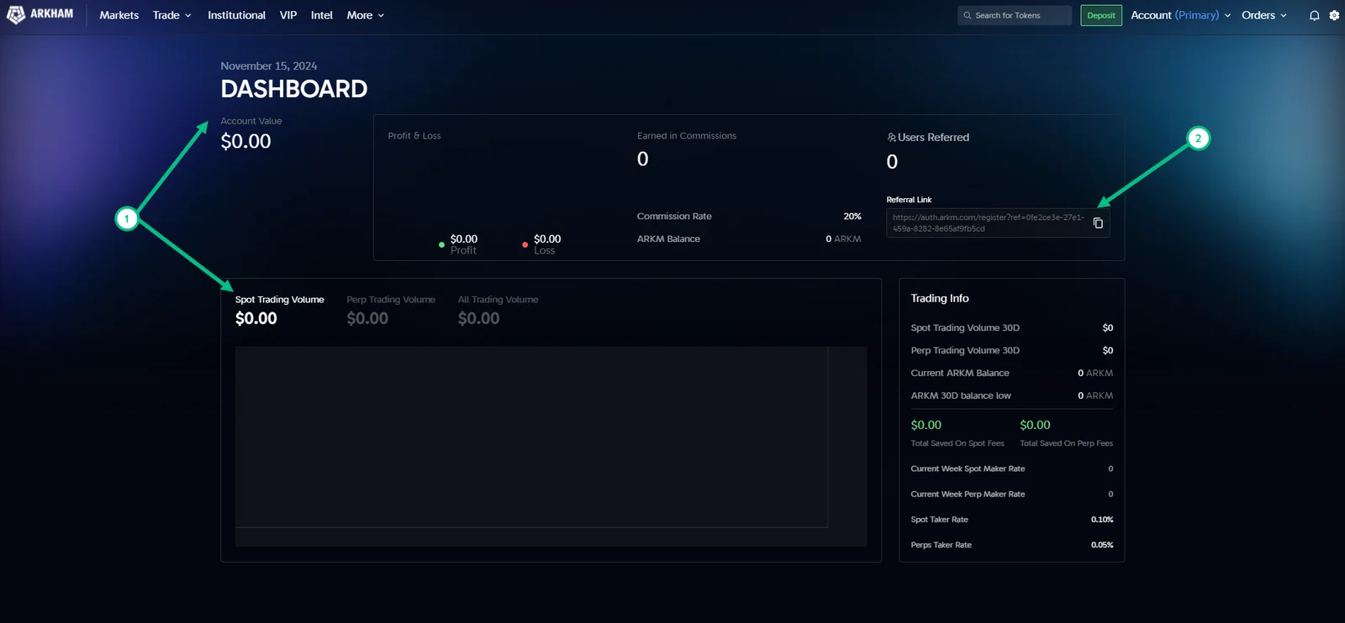Open the VIP page
1345x623 pixels.
(x=288, y=15)
